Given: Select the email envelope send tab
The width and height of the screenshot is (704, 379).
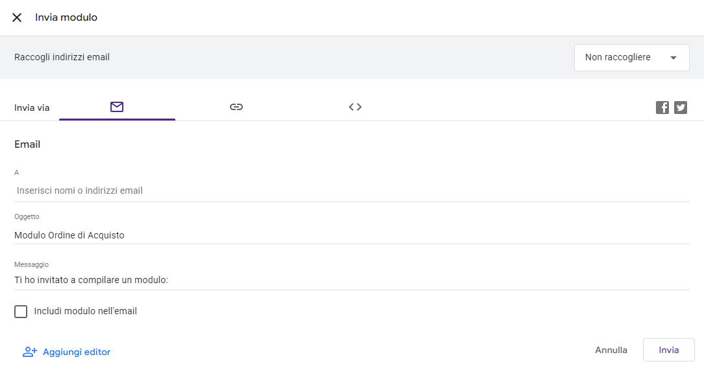Looking at the screenshot, I should (117, 107).
